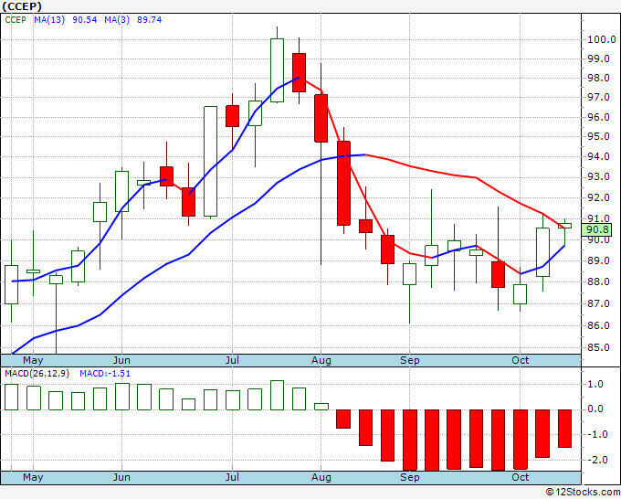Screen dimensions: 621x499
Task: Click the 99.0 price axis label
Action: tap(598, 58)
